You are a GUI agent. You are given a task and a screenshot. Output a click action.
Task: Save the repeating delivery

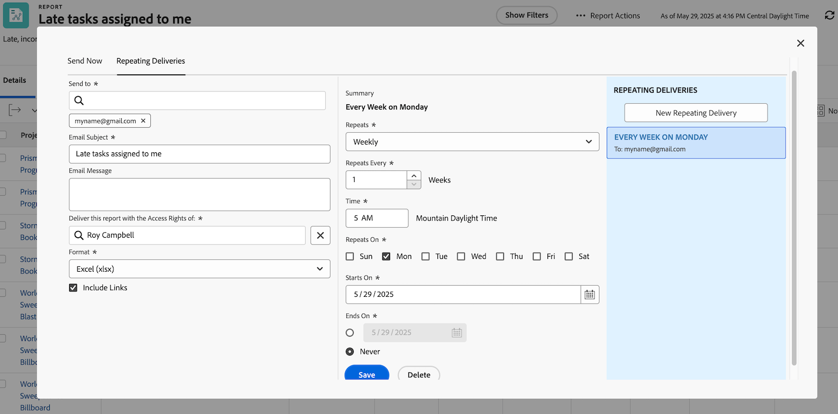click(x=366, y=374)
